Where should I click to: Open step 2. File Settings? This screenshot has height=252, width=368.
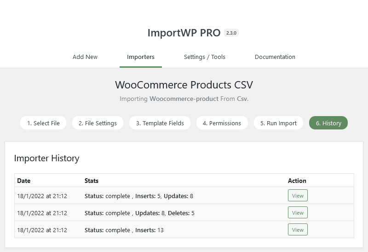(x=98, y=123)
